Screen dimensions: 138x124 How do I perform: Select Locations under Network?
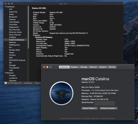[x=13, y=78]
